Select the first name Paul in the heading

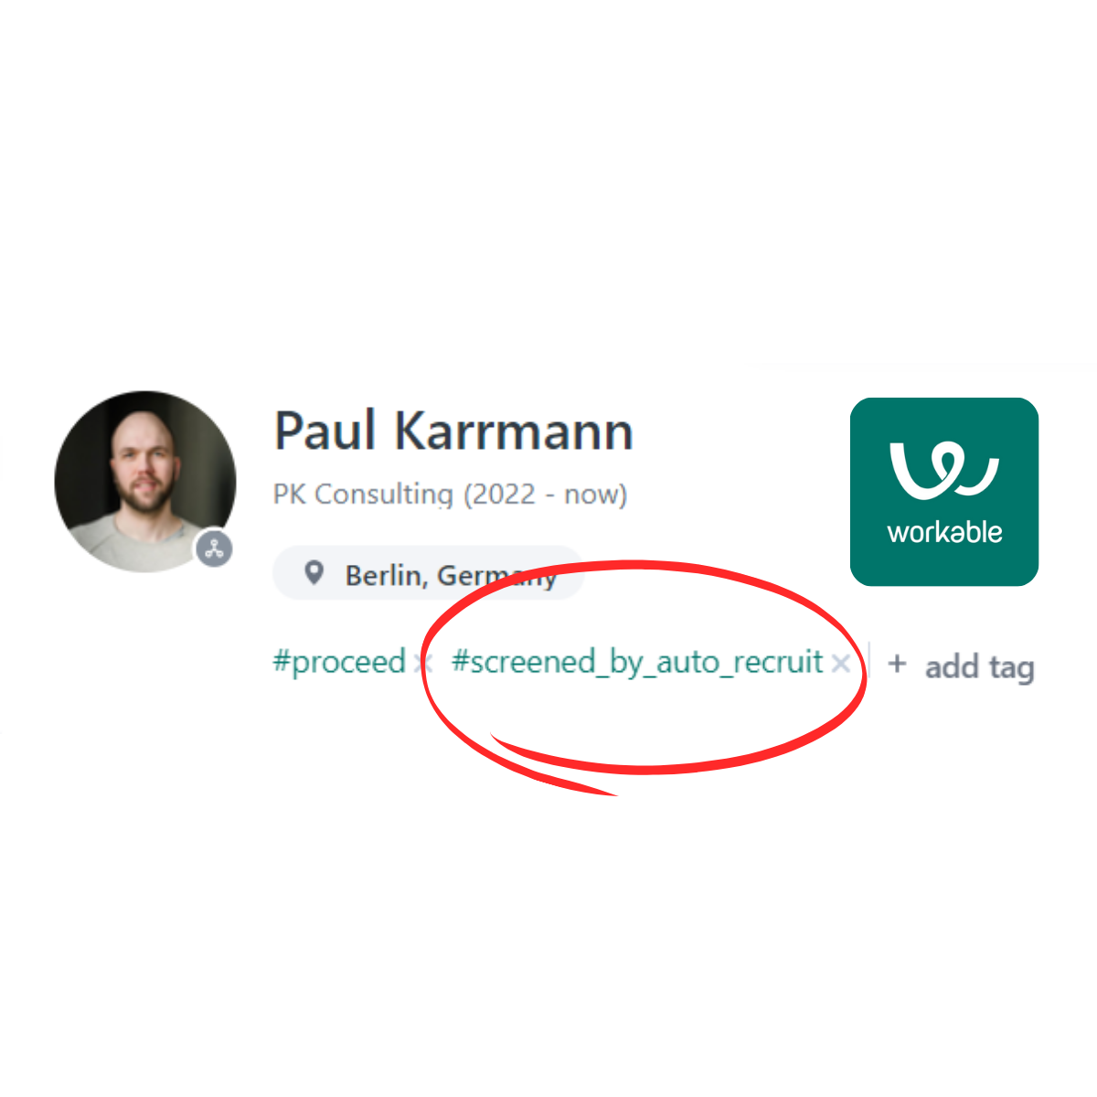click(x=325, y=431)
